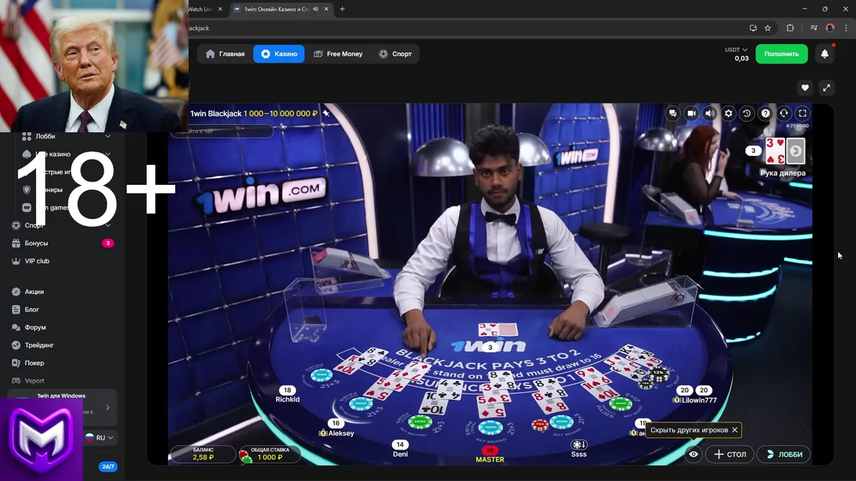Open the Chrome three-dot menu
The width and height of the screenshot is (856, 481).
847,28
